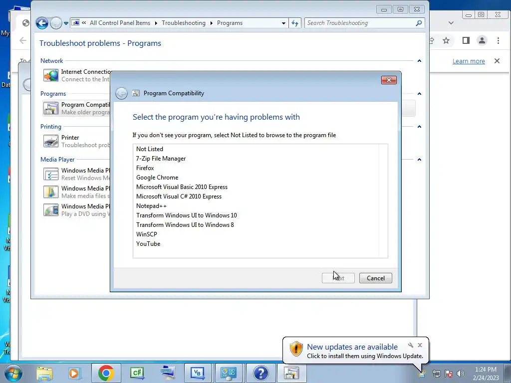Viewport: 511px width, 383px height.
Task: Click All Control Panel Items breadcrumb
Action: [120, 23]
